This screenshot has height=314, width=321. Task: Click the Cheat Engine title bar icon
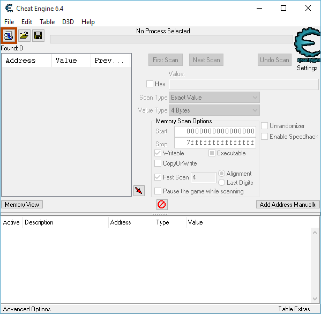coord(9,9)
